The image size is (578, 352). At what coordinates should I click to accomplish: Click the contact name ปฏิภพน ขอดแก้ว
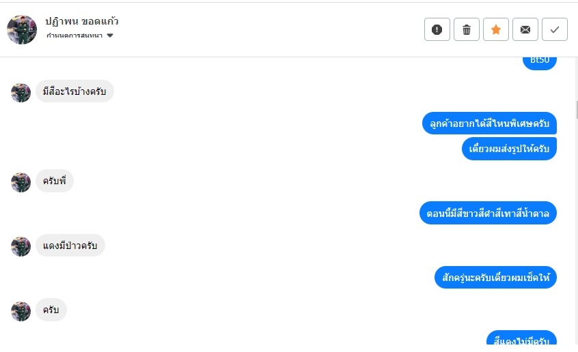click(82, 21)
